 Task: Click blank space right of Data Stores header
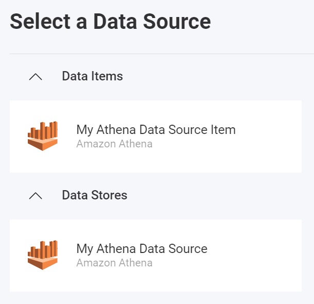(216, 196)
